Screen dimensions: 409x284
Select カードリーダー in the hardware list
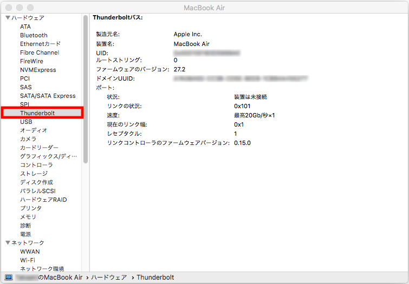coord(39,148)
